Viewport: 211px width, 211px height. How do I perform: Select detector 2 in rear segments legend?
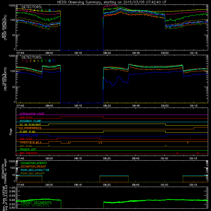tap(27, 61)
